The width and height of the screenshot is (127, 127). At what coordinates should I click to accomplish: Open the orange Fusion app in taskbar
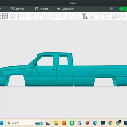point(64,123)
